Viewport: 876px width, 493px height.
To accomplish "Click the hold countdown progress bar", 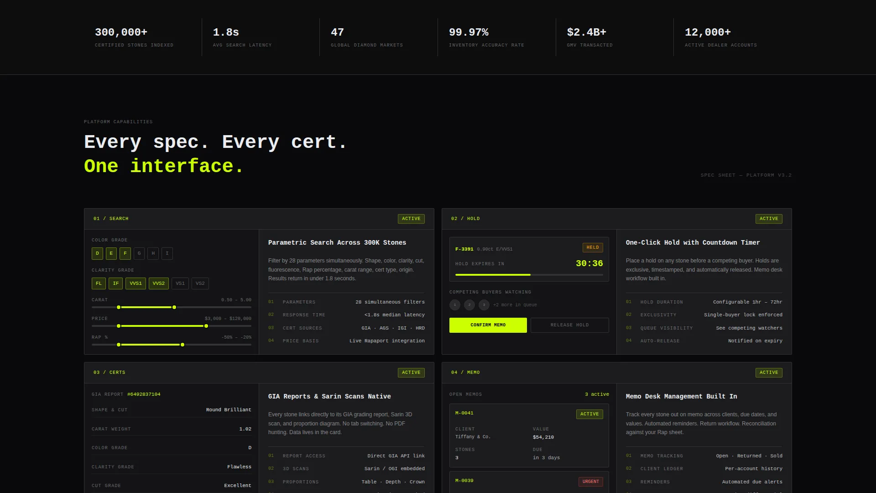I will (x=529, y=275).
